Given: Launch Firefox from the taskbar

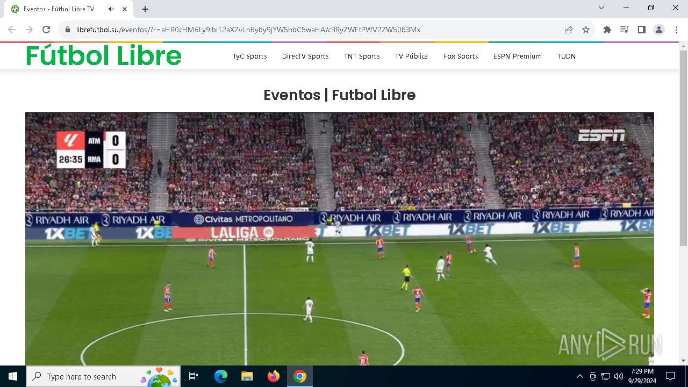Looking at the screenshot, I should pos(273,376).
